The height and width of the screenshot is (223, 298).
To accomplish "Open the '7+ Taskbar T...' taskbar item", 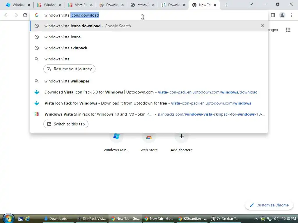I will (x=225, y=219).
